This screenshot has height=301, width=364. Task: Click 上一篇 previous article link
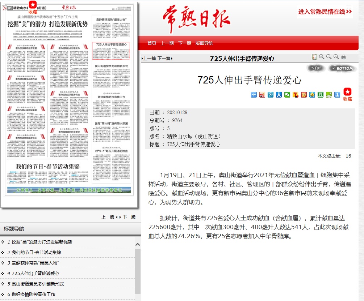[x=149, y=58]
